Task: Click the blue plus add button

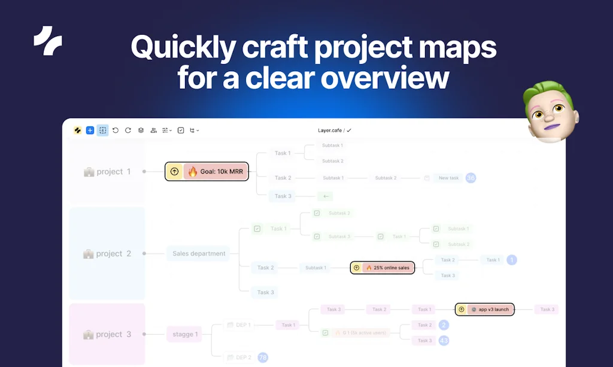Action: pyautogui.click(x=90, y=130)
